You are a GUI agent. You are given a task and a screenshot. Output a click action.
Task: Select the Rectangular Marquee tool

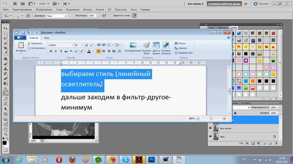pos(5,33)
